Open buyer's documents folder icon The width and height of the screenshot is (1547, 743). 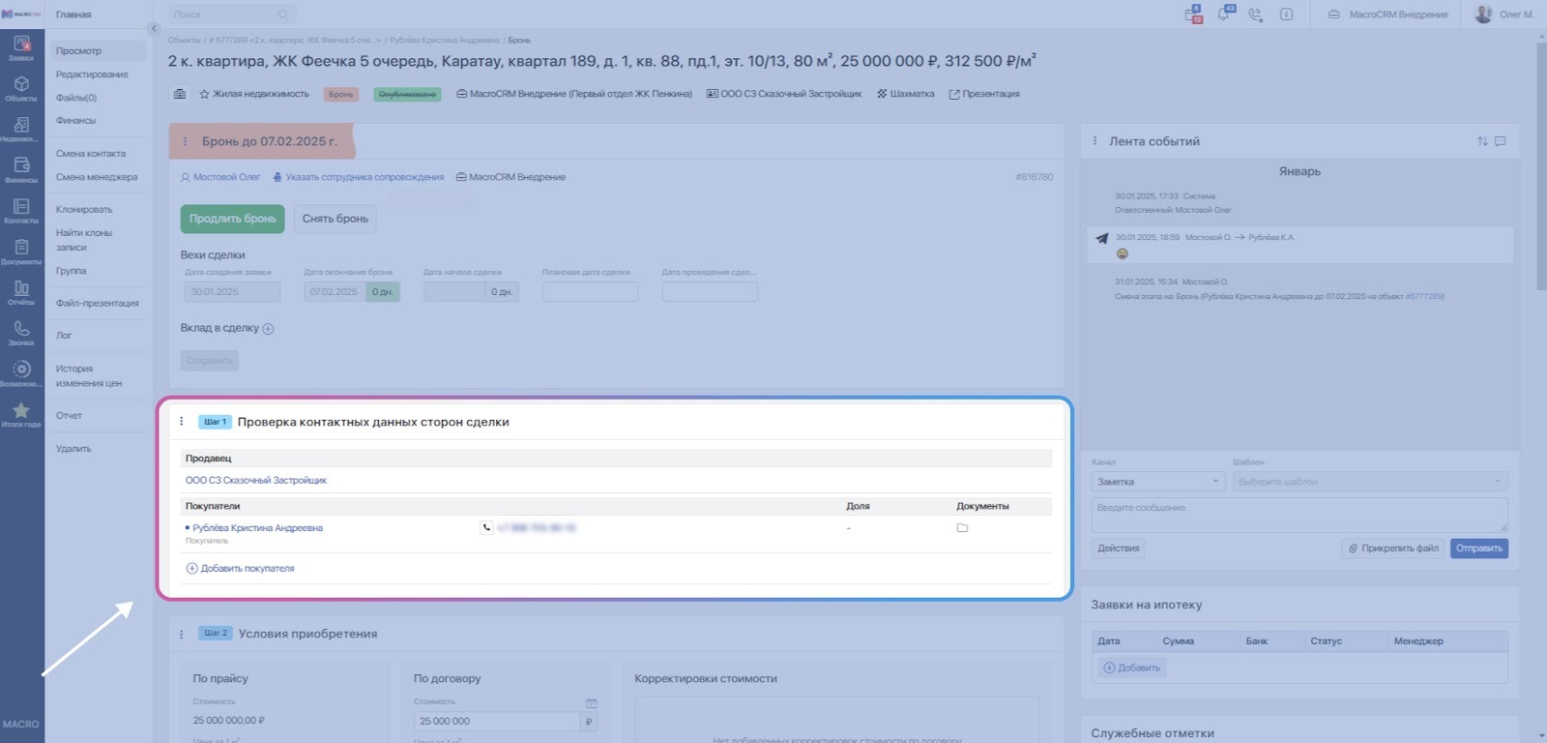tap(962, 527)
